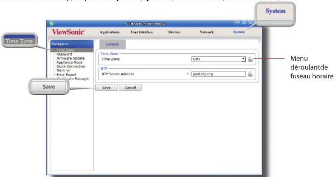Viewport: 335px width, 177px height.
Task: Open the User Interface menu
Action: tap(142, 32)
